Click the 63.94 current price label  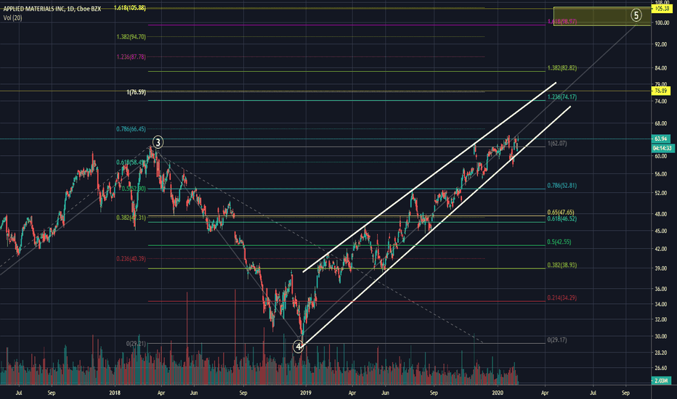click(661, 139)
